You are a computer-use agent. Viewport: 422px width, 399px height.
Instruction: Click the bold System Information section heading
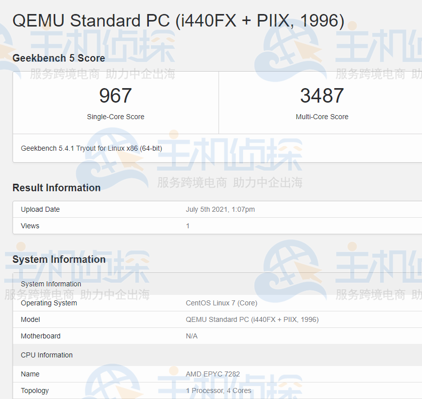click(59, 259)
